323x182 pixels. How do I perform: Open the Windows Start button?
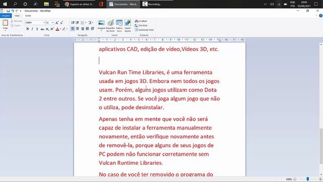[5, 4]
